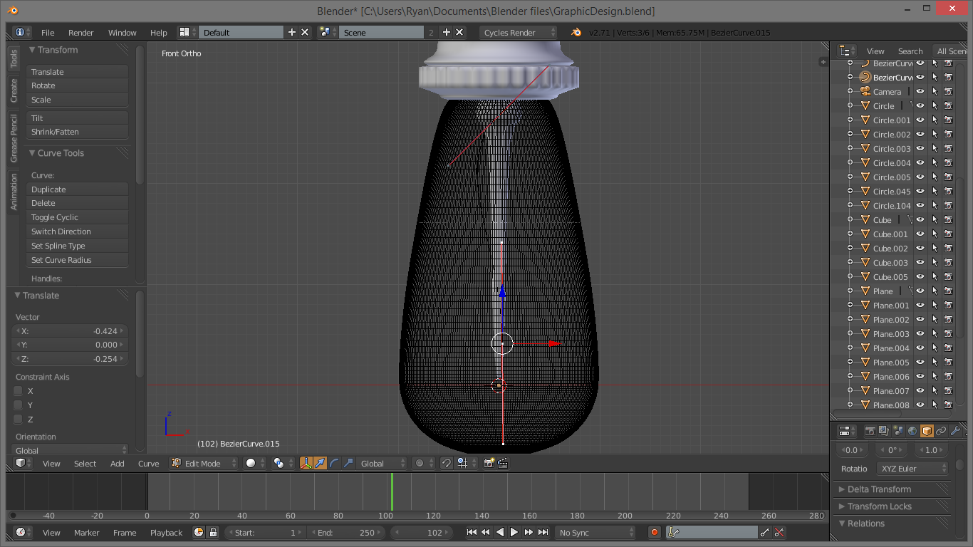The height and width of the screenshot is (547, 973).
Task: Collapse the Curve Tools panel
Action: [x=61, y=153]
